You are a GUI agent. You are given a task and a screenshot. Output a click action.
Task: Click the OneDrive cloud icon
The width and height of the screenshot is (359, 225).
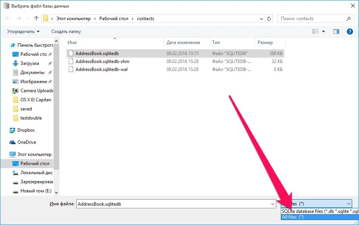[x=13, y=142]
